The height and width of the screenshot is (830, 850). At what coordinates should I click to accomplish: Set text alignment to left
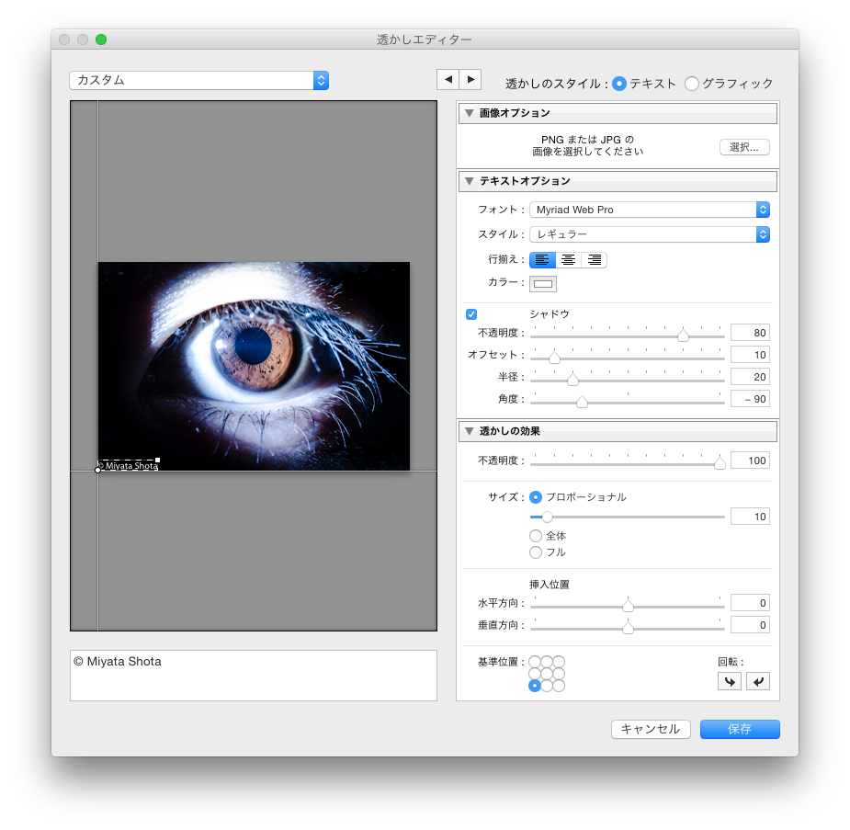(542, 260)
